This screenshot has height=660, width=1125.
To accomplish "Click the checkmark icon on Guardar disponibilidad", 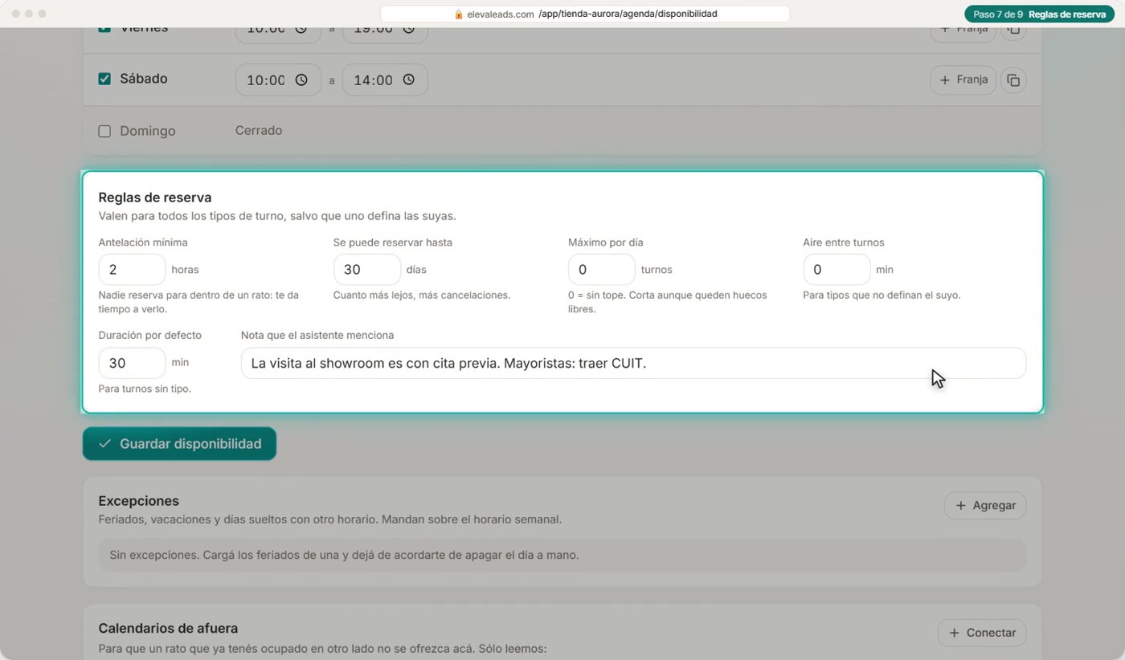I will (104, 443).
